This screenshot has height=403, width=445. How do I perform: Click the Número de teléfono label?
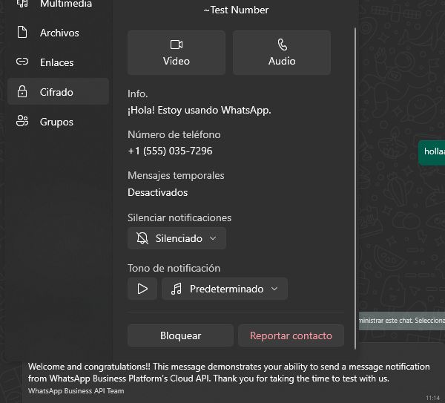coord(174,134)
